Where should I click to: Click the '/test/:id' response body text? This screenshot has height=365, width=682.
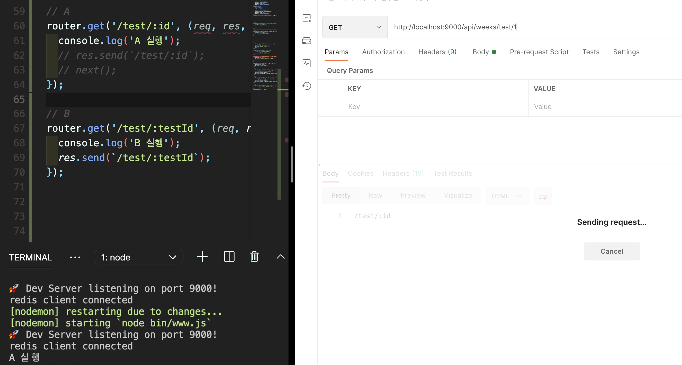pos(372,216)
